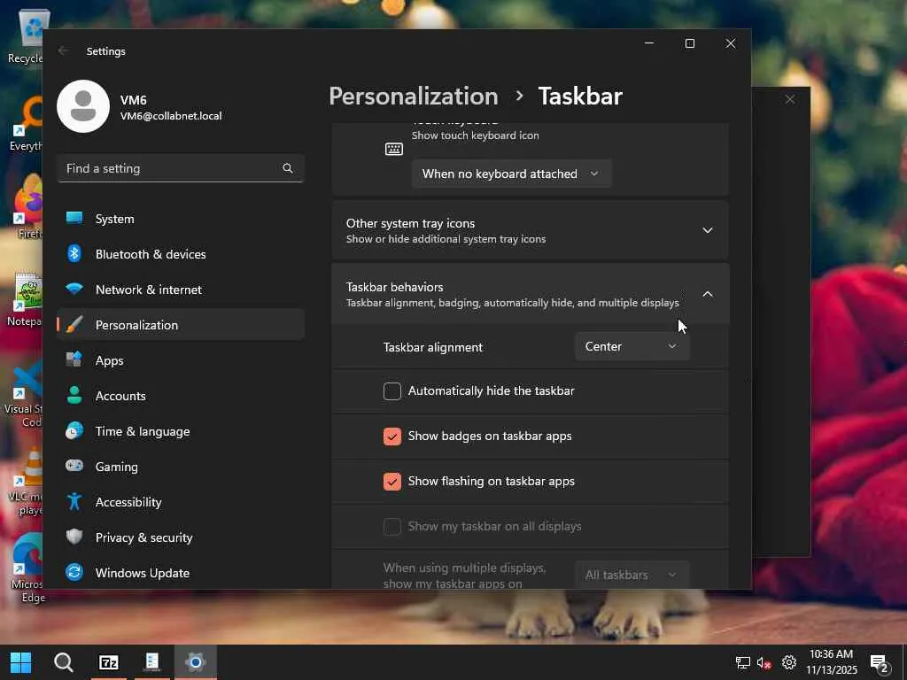Click the Personalization breadcrumb link
Viewport: 907px width, 680px height.
414,96
